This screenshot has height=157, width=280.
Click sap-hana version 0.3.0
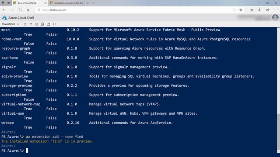(72, 58)
